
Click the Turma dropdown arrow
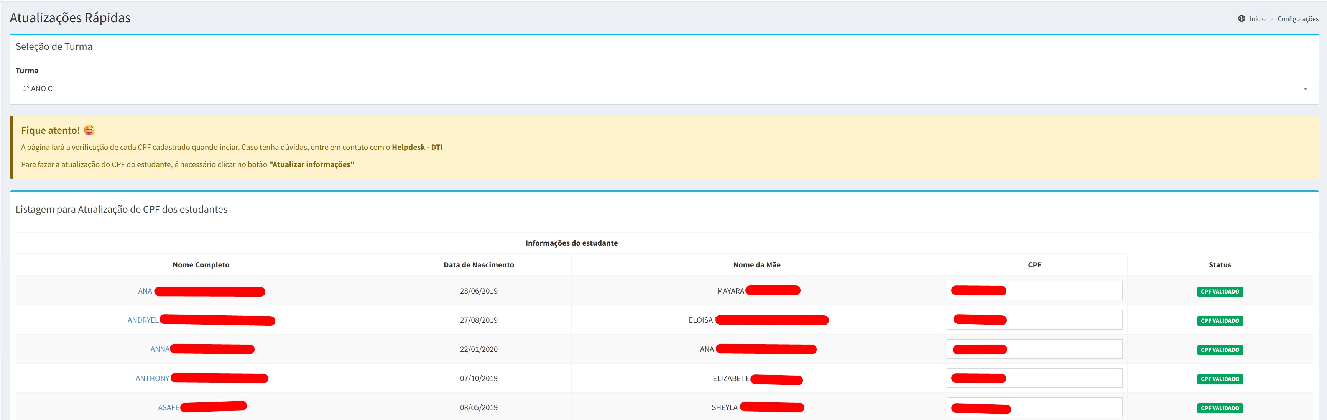[1305, 89]
